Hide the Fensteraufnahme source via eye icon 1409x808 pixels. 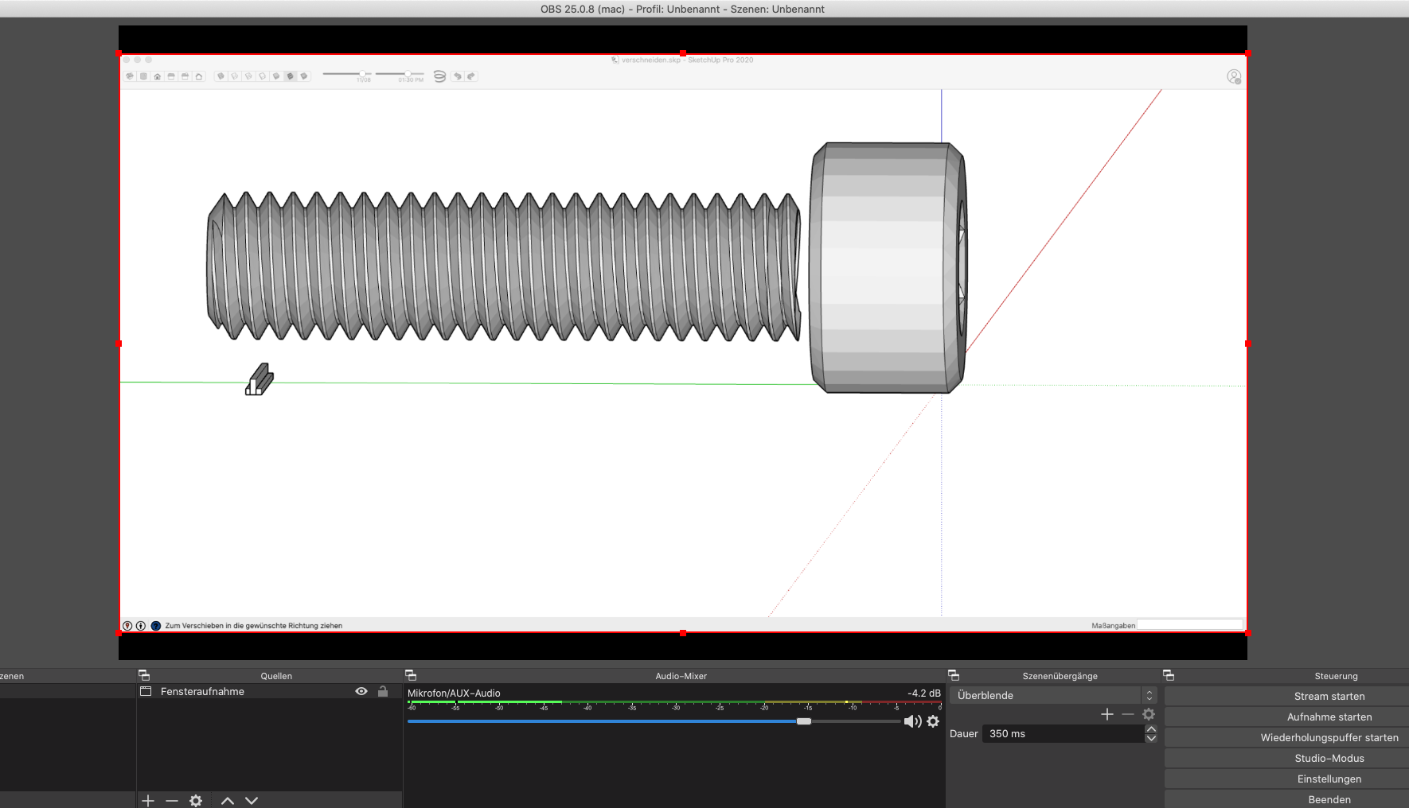coord(361,691)
